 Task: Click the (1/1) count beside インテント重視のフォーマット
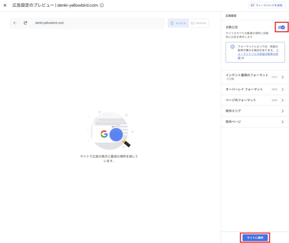tap(274, 77)
